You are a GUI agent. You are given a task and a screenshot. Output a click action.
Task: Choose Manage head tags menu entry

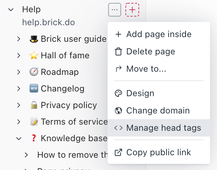tap(164, 128)
